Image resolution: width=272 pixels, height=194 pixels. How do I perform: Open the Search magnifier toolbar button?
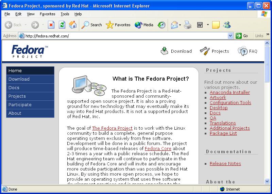tap(91, 25)
